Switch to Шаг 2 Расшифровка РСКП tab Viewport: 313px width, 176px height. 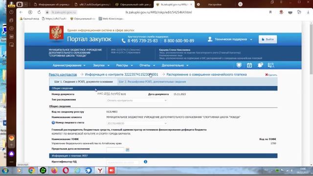(152, 82)
